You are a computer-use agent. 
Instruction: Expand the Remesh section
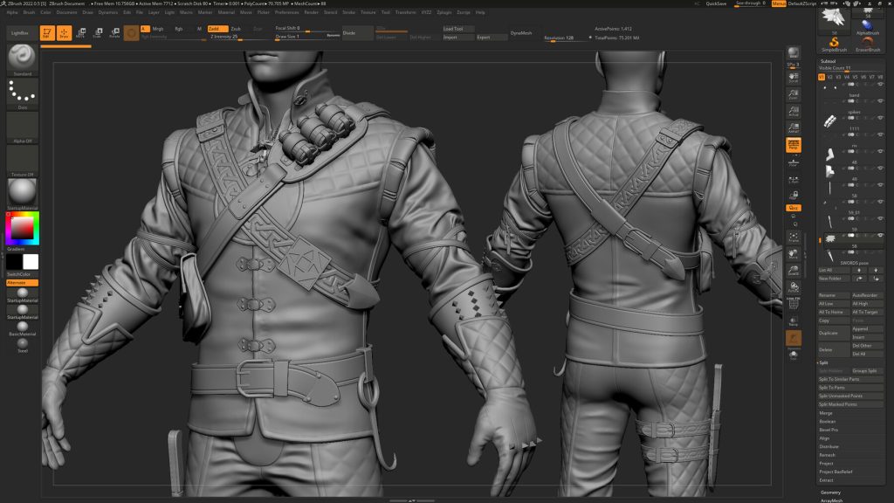point(828,455)
